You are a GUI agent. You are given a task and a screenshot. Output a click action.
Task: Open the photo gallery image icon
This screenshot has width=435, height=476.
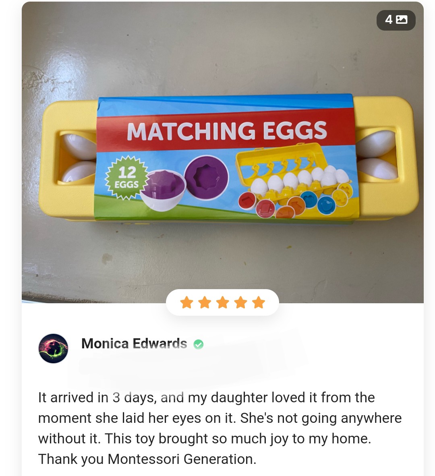pyautogui.click(x=402, y=20)
